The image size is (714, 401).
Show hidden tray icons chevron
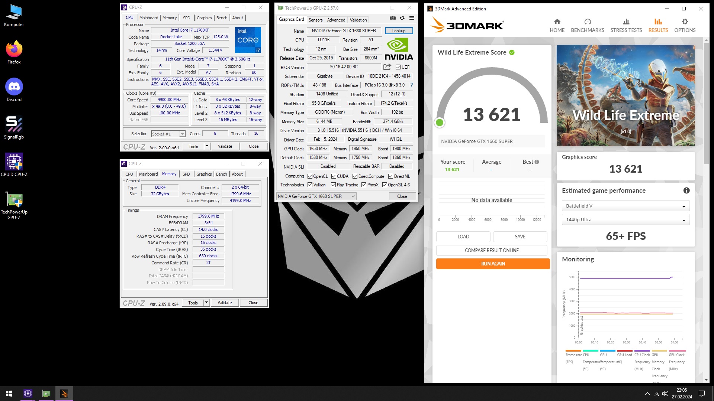click(x=647, y=394)
